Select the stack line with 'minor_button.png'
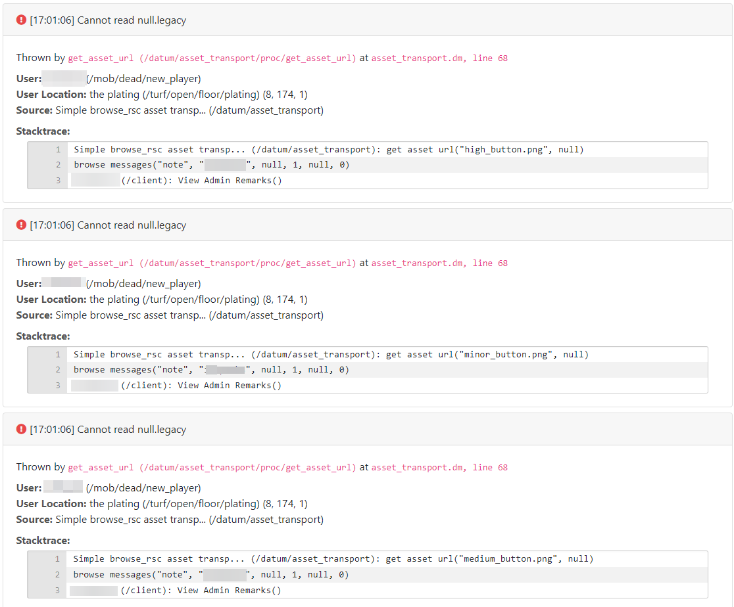This screenshot has width=734, height=607. click(368, 355)
